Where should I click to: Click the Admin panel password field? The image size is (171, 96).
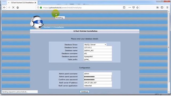(98, 77)
